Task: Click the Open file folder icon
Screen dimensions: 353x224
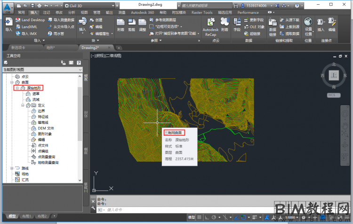Action: (26, 6)
